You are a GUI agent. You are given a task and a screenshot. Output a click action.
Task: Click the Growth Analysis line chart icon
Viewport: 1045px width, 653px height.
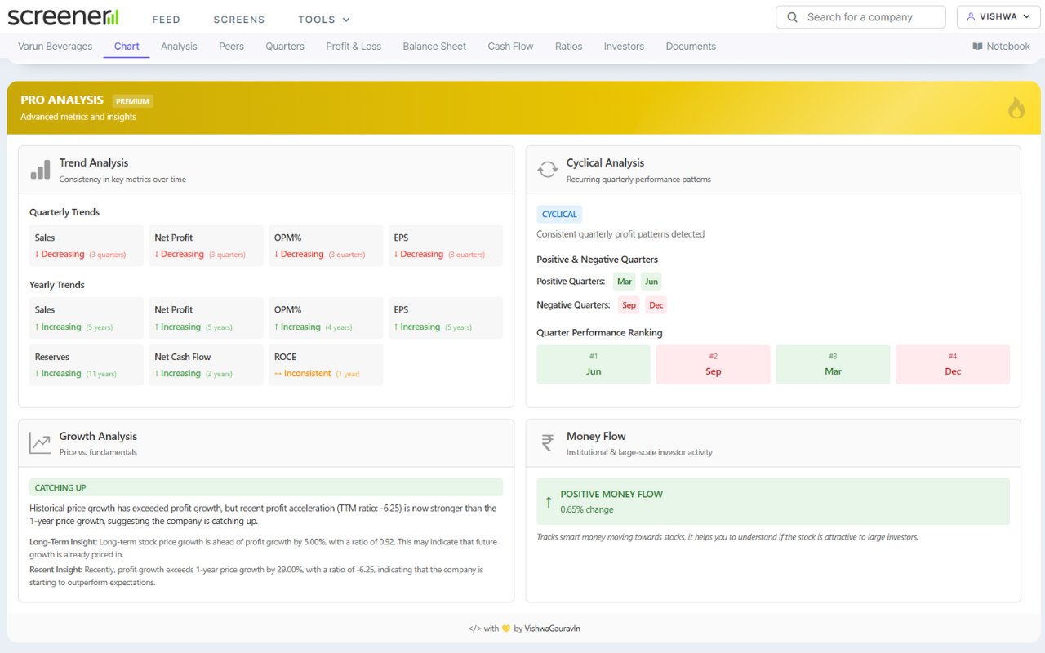click(39, 442)
